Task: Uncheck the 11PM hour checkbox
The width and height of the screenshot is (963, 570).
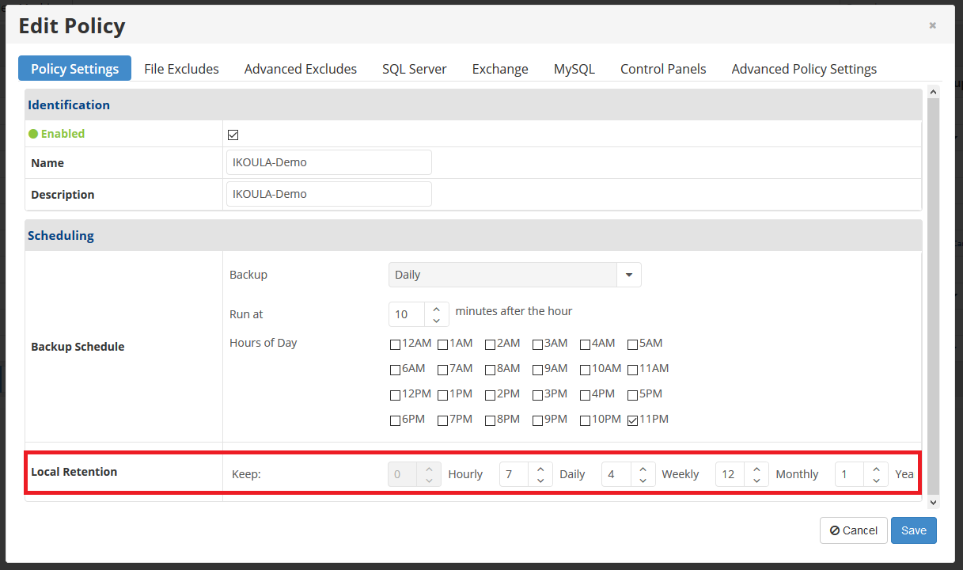Action: tap(632, 420)
